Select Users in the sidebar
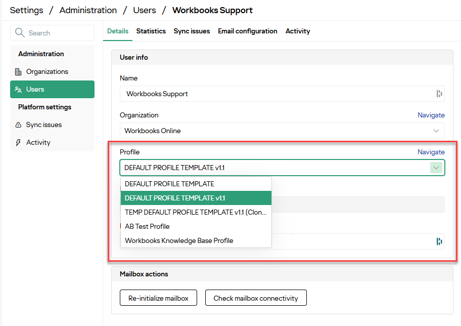The image size is (461, 326). point(52,89)
